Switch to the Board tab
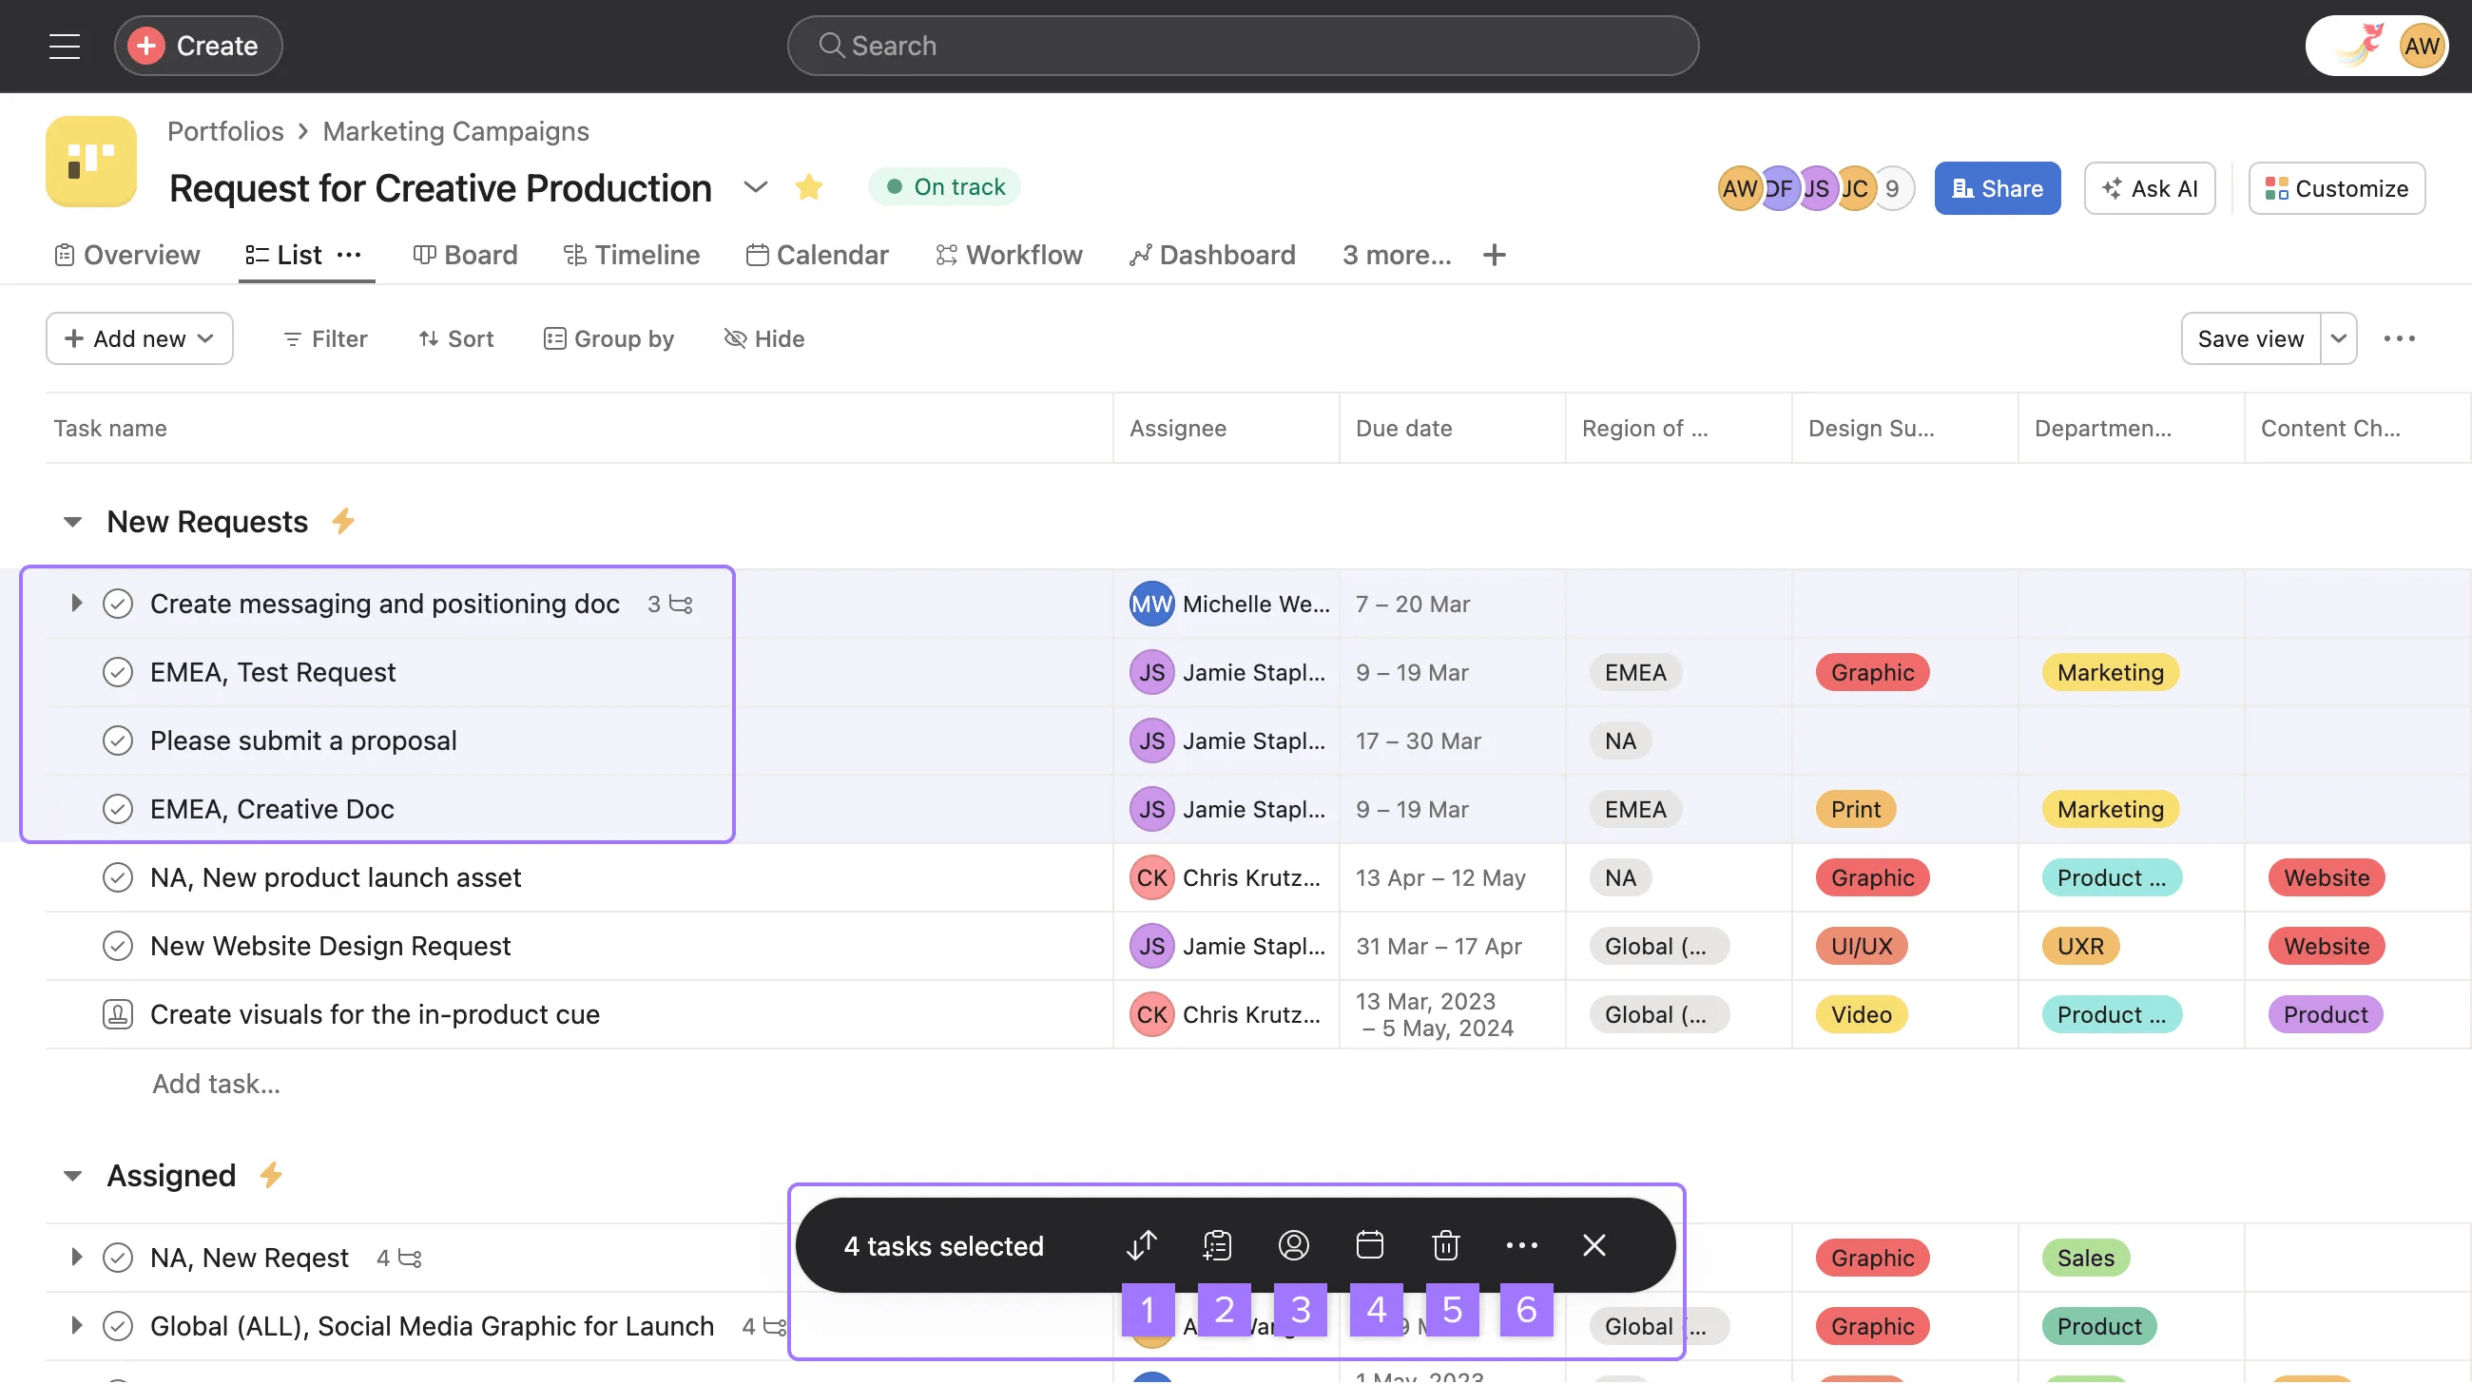Screen dimensions: 2472x1384 [465, 254]
